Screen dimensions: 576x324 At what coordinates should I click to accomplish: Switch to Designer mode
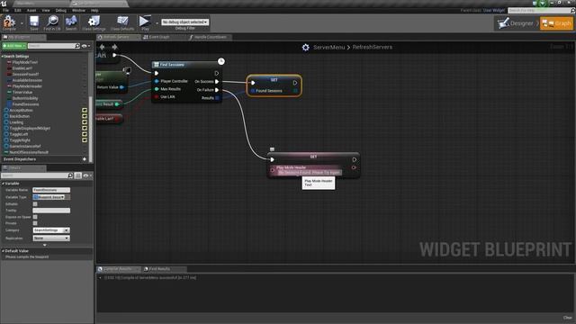tap(516, 23)
